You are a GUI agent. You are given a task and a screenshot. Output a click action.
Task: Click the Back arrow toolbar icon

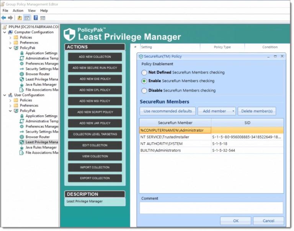click(3, 18)
